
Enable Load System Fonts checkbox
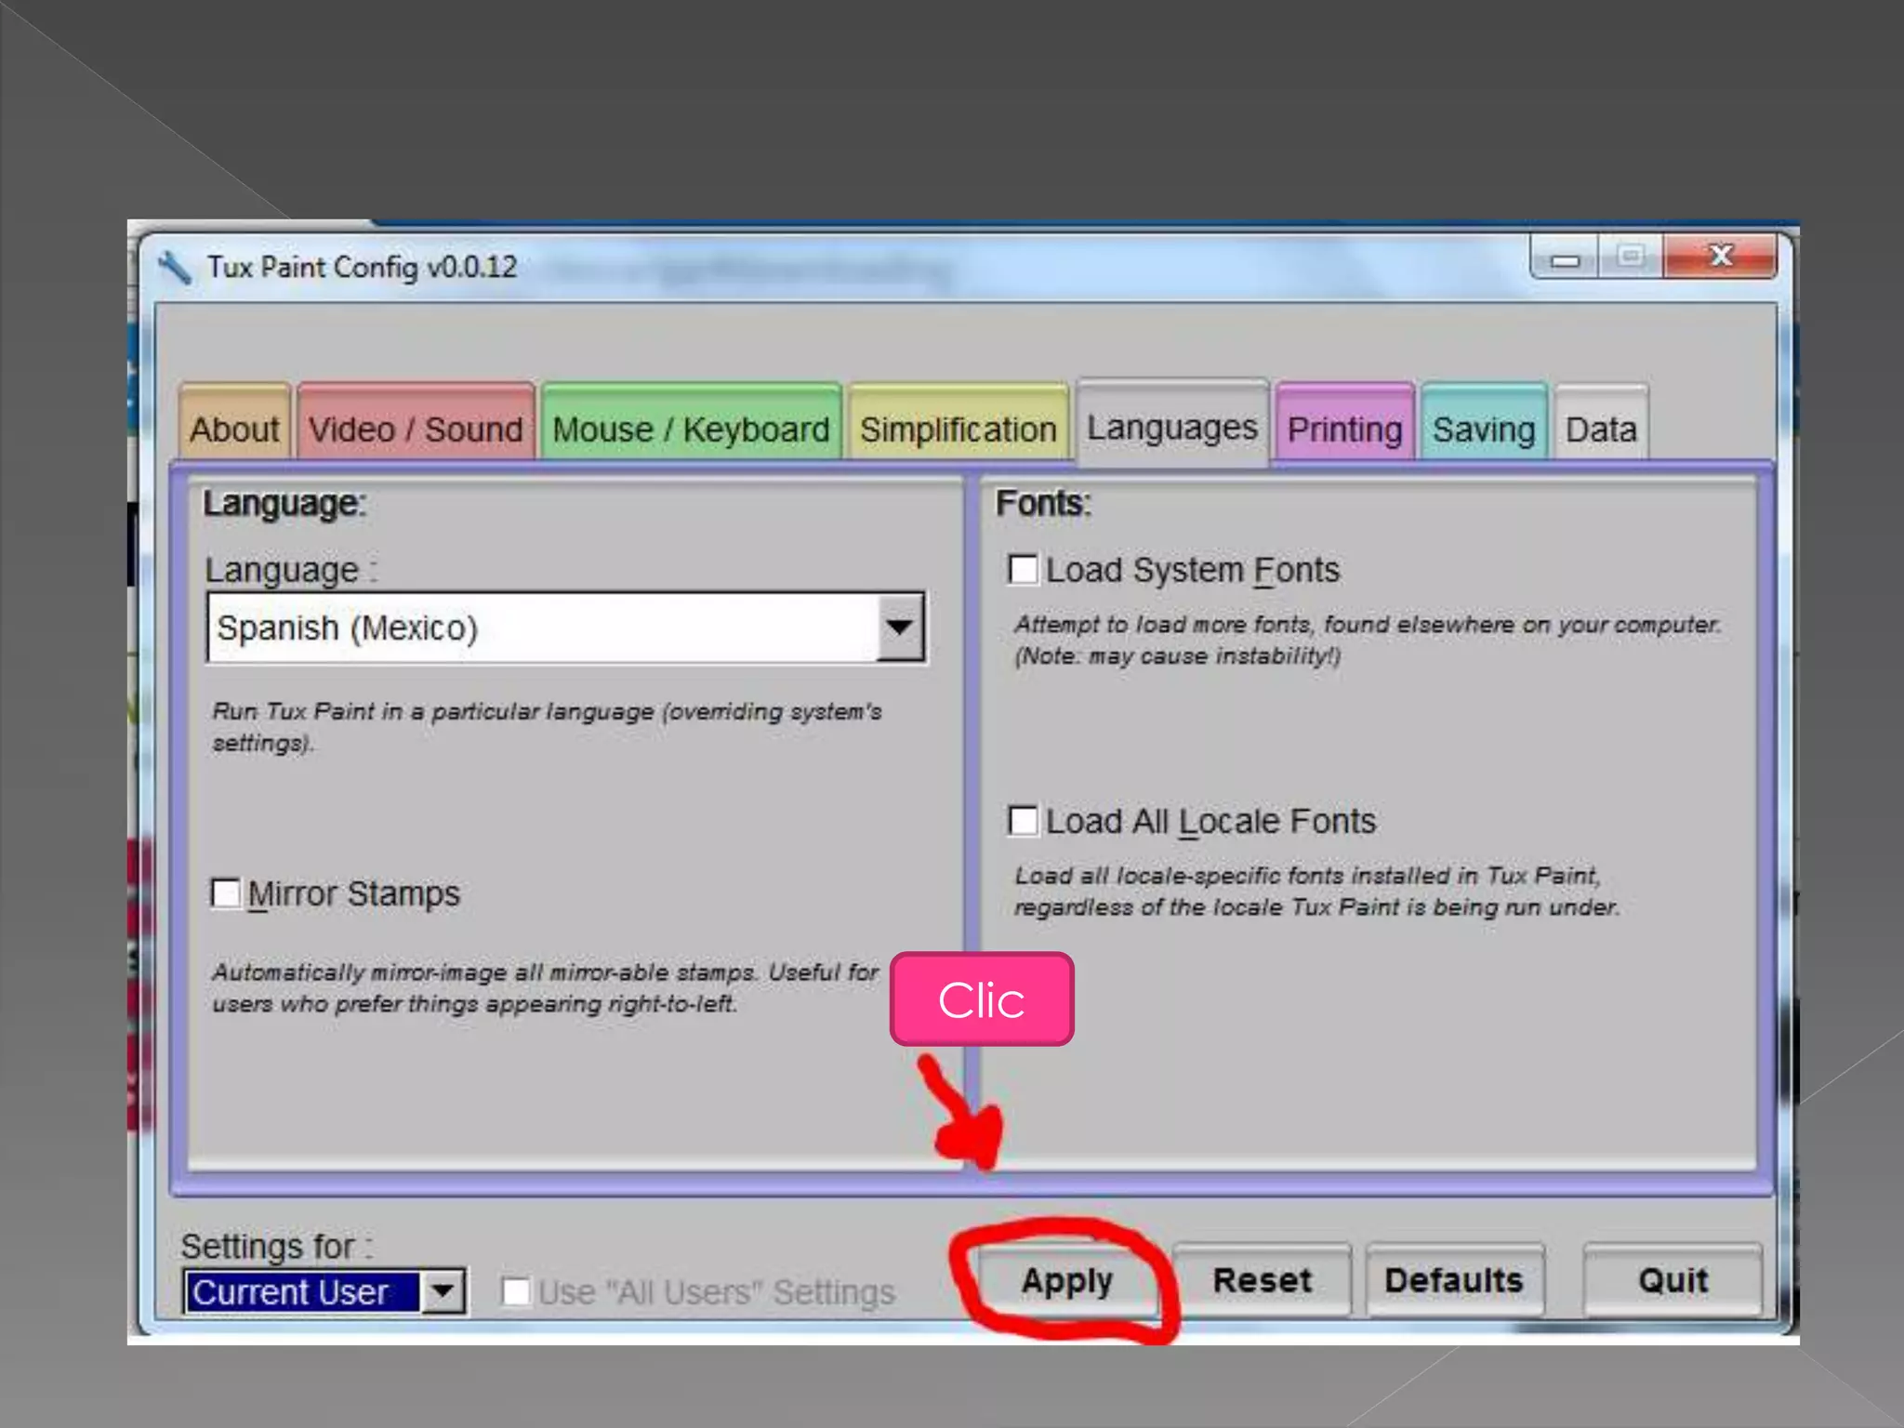pos(1023,570)
